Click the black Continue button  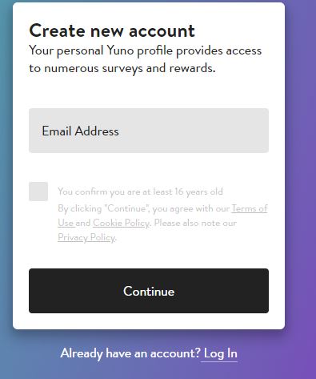click(x=149, y=291)
